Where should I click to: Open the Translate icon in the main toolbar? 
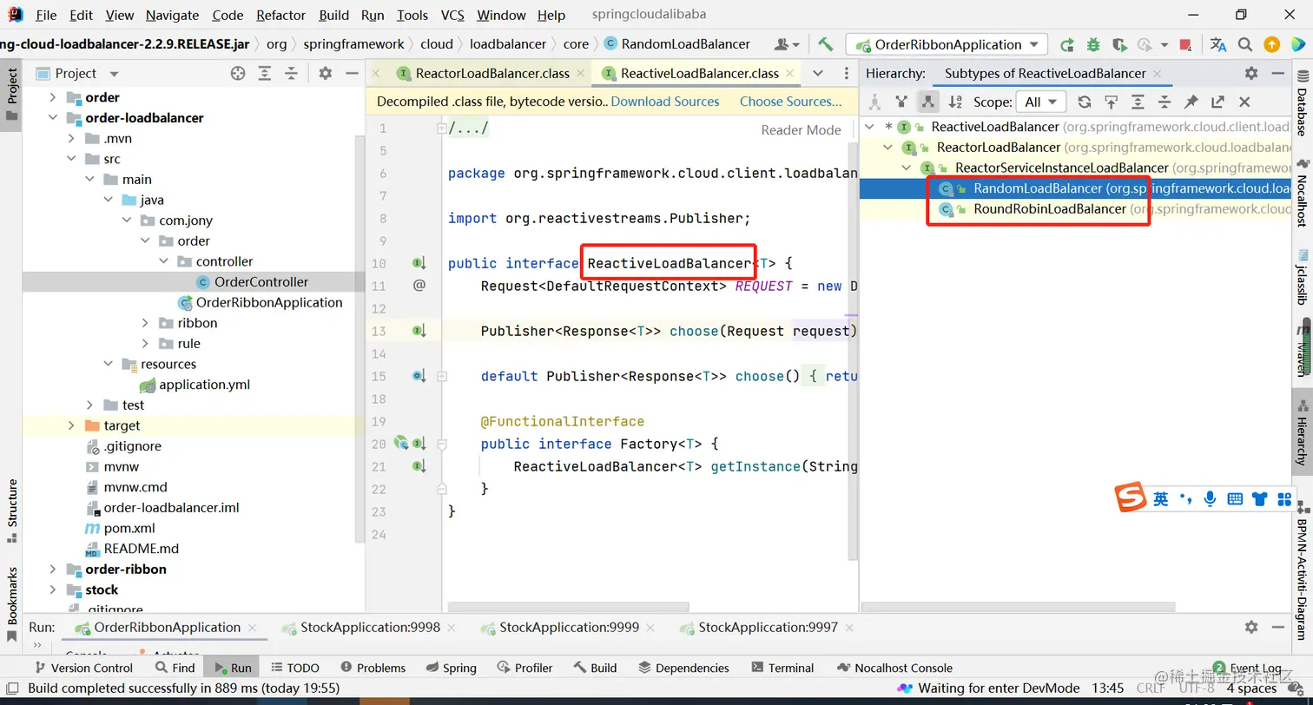pos(1218,44)
